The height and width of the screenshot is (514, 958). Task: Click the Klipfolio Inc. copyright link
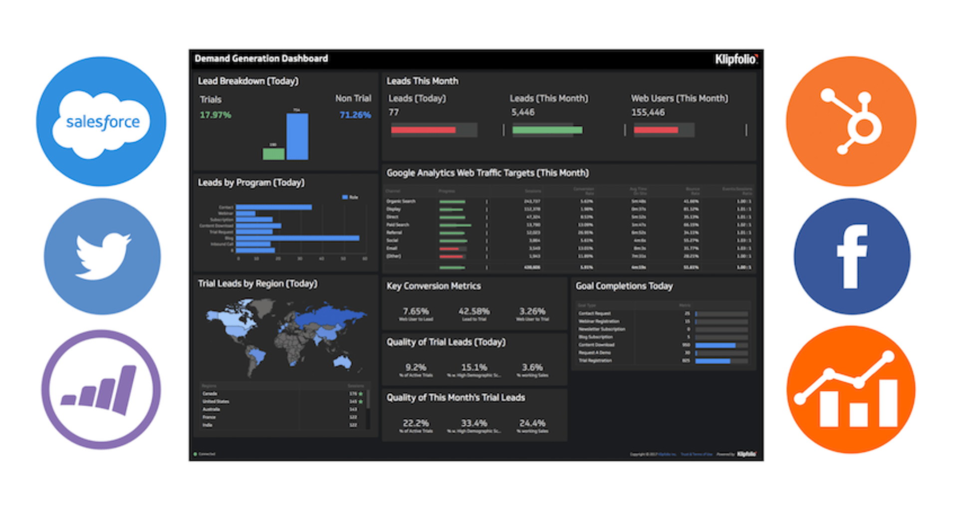click(x=667, y=454)
